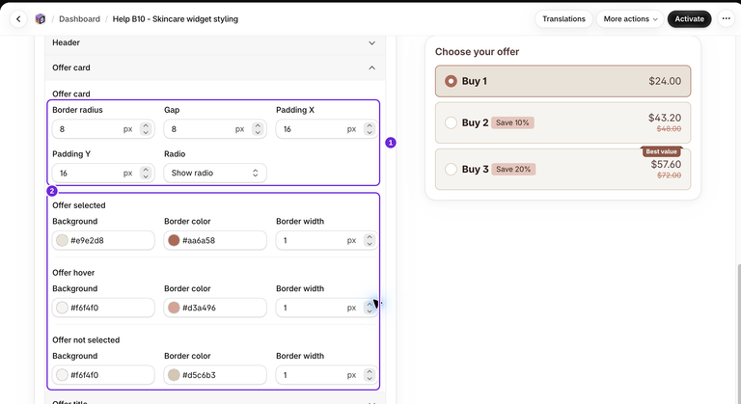The width and height of the screenshot is (741, 404).
Task: Open the Show radio dropdown
Action: click(215, 173)
